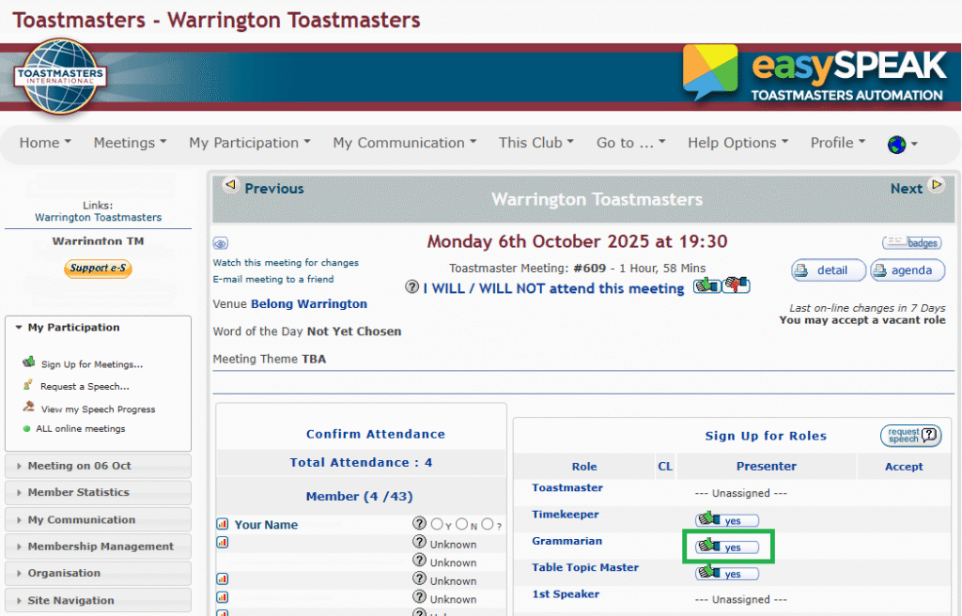Open the Meetings menu
The width and height of the screenshot is (962, 616).
(x=130, y=143)
